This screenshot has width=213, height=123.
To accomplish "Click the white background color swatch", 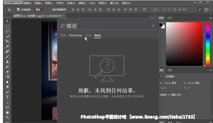I will click(x=163, y=27).
